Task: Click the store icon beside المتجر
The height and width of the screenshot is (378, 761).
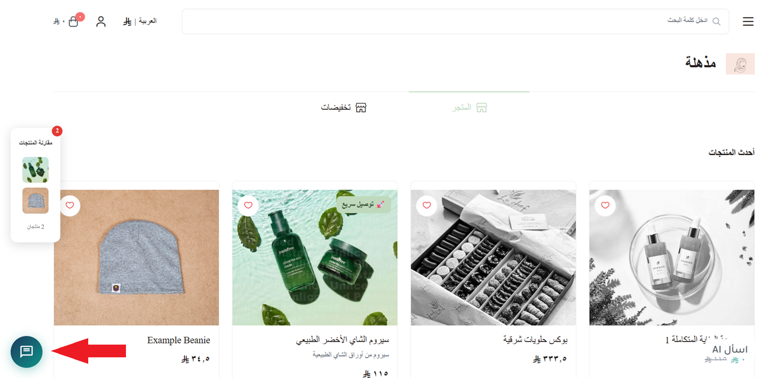Action: pyautogui.click(x=481, y=108)
